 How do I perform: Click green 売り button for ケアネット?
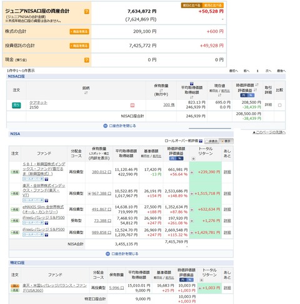pos(16,105)
